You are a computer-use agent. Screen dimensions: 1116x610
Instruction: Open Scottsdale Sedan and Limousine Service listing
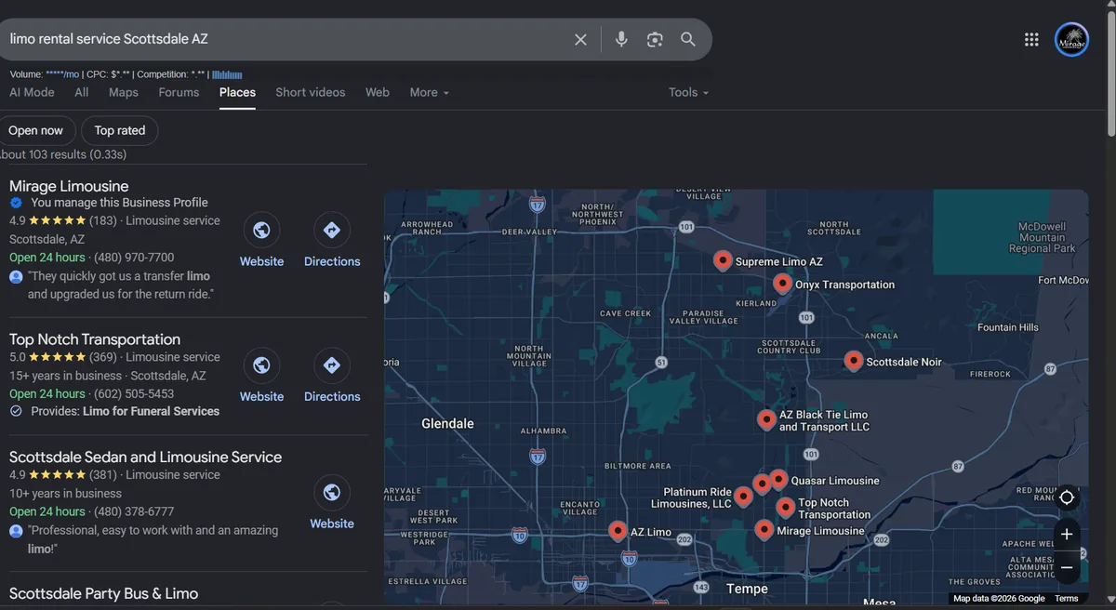145,457
